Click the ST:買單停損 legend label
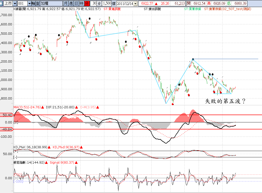The image size is (262, 193). click(x=193, y=9)
